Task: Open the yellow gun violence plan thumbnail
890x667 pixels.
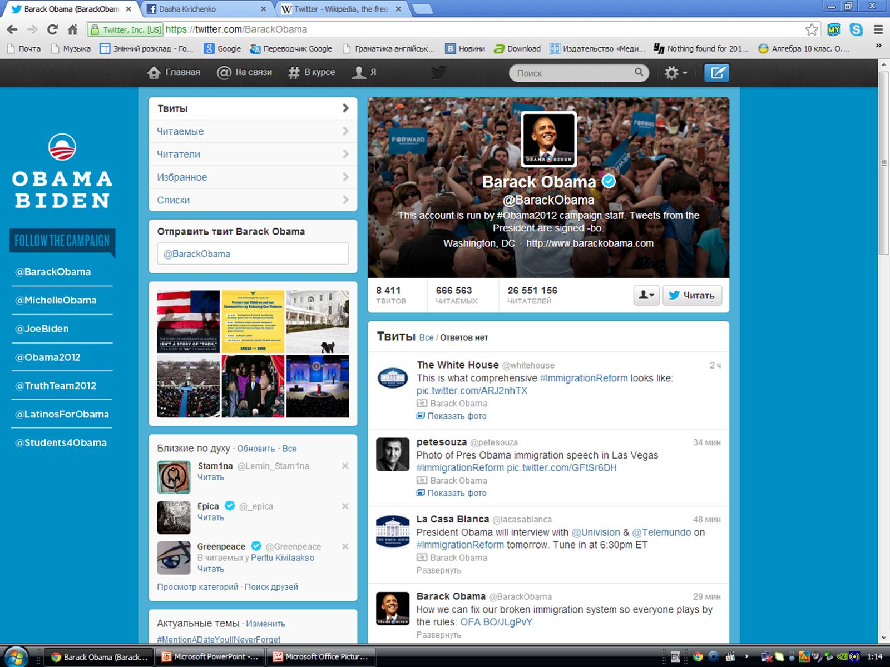Action: pos(253,322)
